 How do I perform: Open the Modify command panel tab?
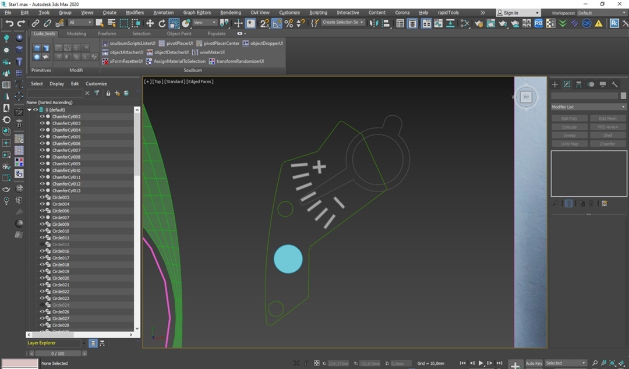[x=567, y=84]
